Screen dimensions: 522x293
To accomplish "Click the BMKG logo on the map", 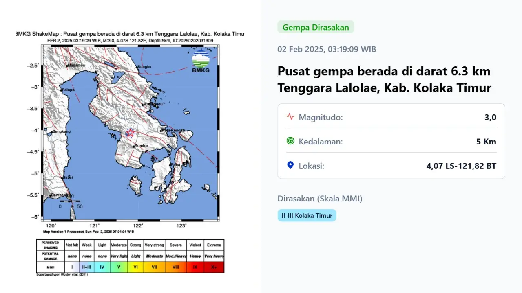I will click(x=201, y=61).
